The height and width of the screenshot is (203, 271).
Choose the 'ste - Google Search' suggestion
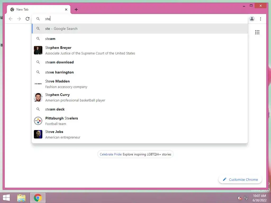pyautogui.click(x=140, y=29)
